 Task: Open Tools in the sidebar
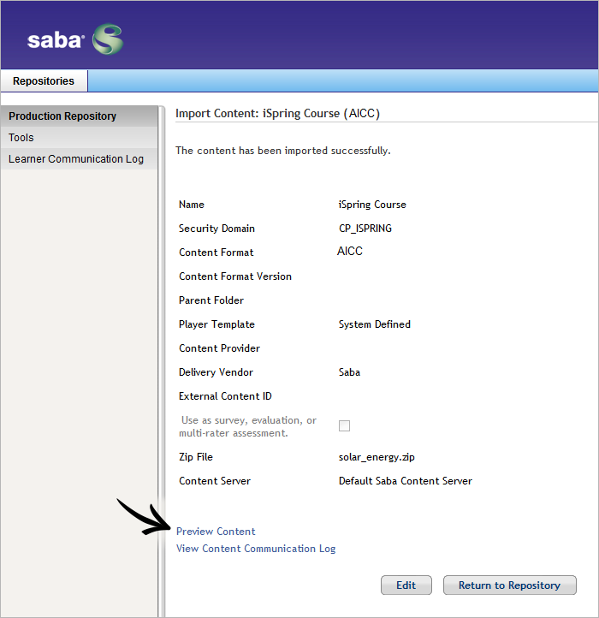[x=80, y=138]
